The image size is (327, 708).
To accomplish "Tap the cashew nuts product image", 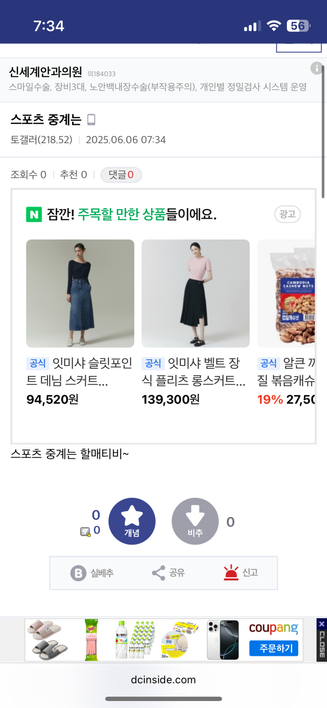I will point(287,294).
